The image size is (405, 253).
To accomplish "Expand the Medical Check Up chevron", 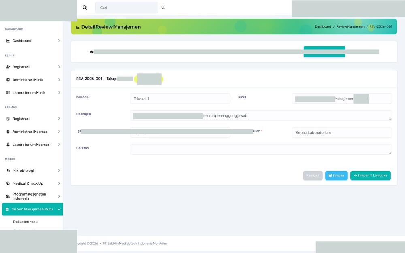I will 59,183.
